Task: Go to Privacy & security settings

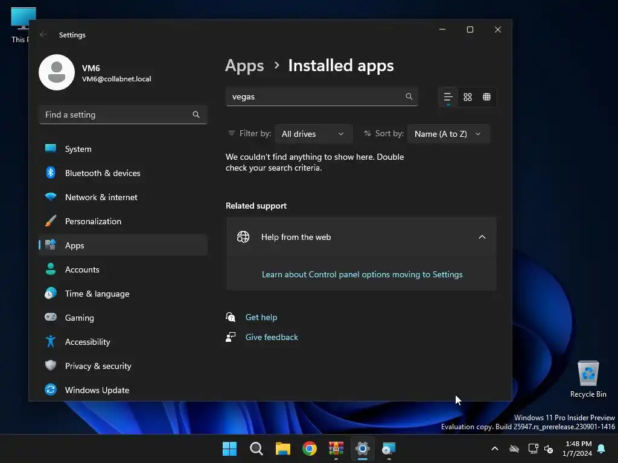Action: tap(123, 366)
